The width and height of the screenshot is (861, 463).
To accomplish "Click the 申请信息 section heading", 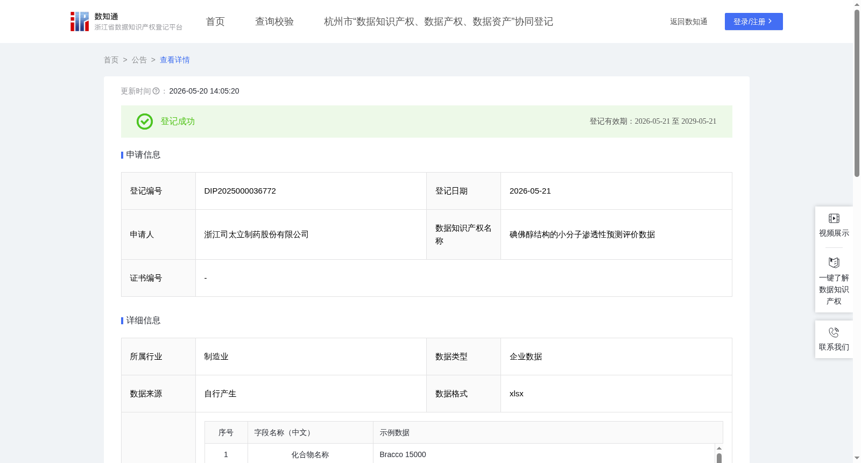I will 143,155.
